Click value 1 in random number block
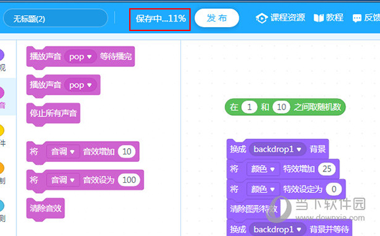This screenshot has width=380, height=236. tap(250, 107)
